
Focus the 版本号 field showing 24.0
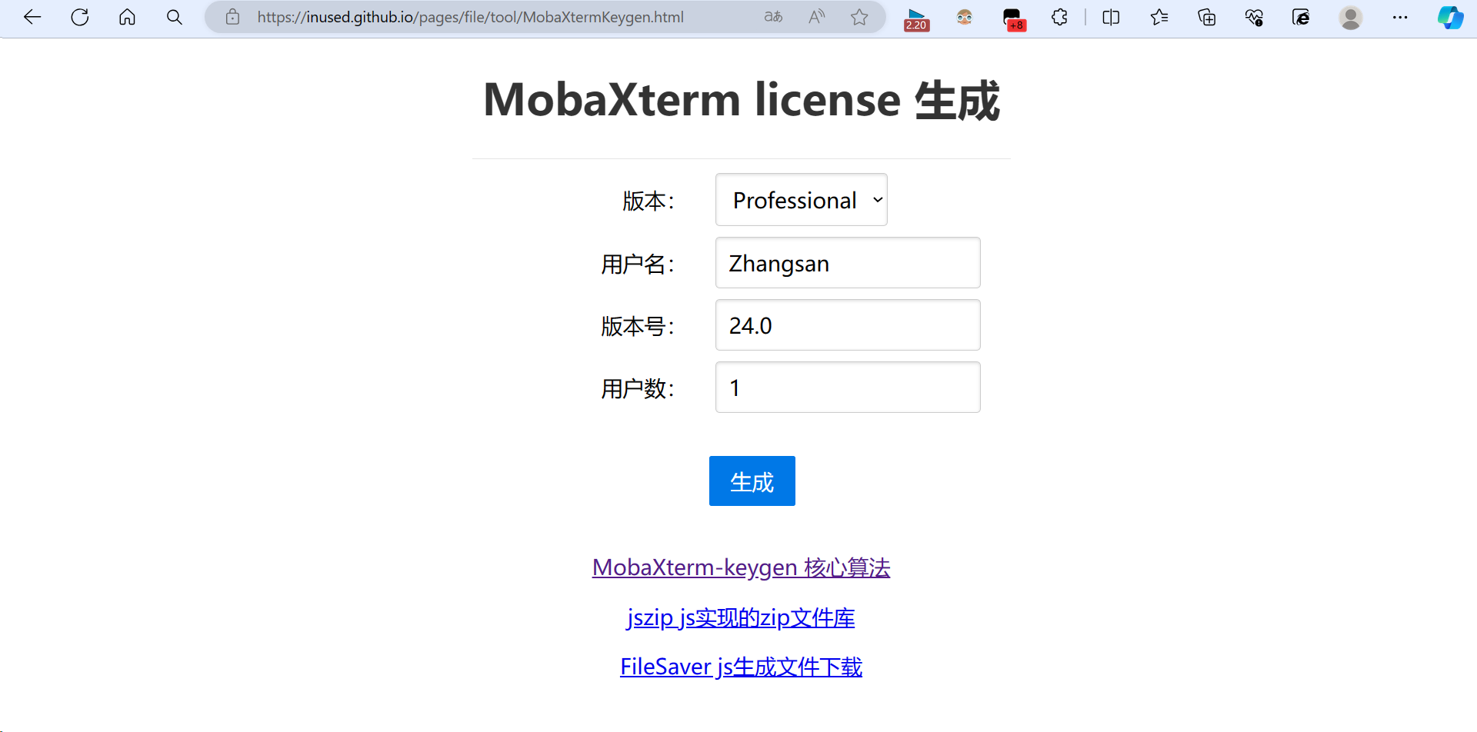pos(848,325)
